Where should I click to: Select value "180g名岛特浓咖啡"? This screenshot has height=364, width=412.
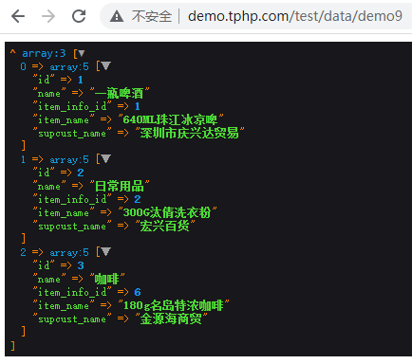pos(173,305)
